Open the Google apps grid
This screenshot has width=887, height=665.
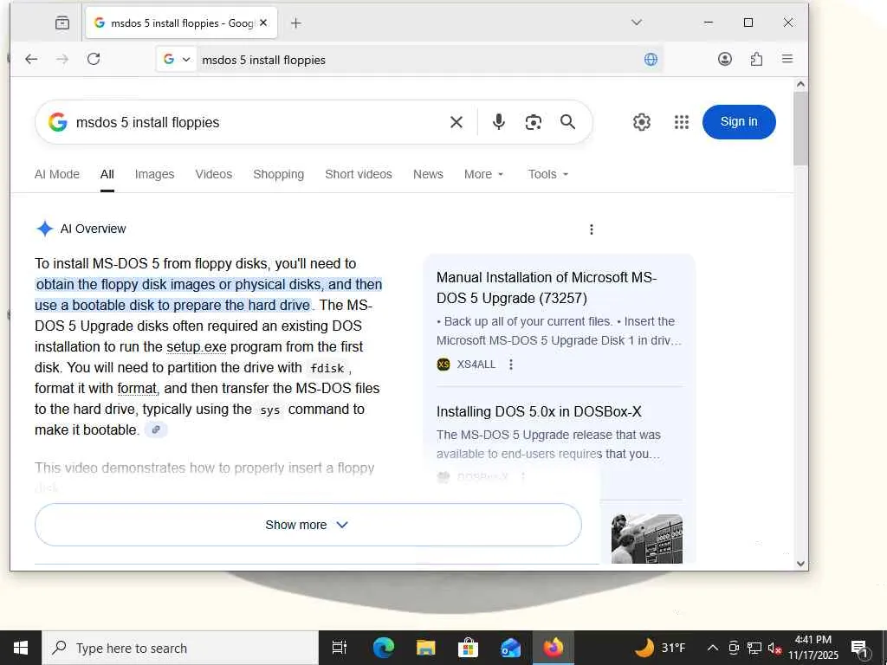click(682, 122)
